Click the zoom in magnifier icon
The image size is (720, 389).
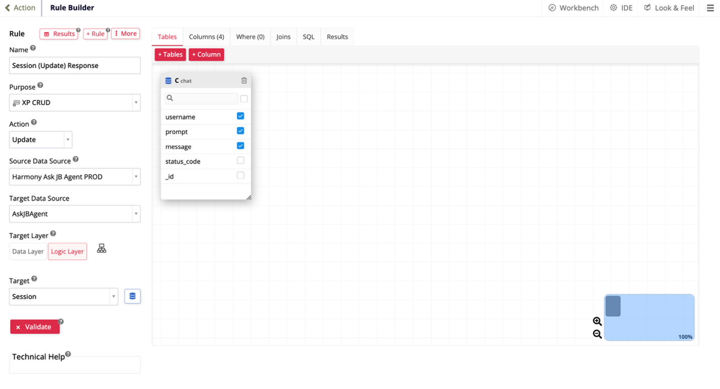click(x=597, y=322)
